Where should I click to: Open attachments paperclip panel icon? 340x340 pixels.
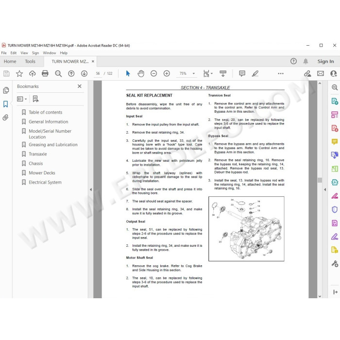tap(6, 118)
